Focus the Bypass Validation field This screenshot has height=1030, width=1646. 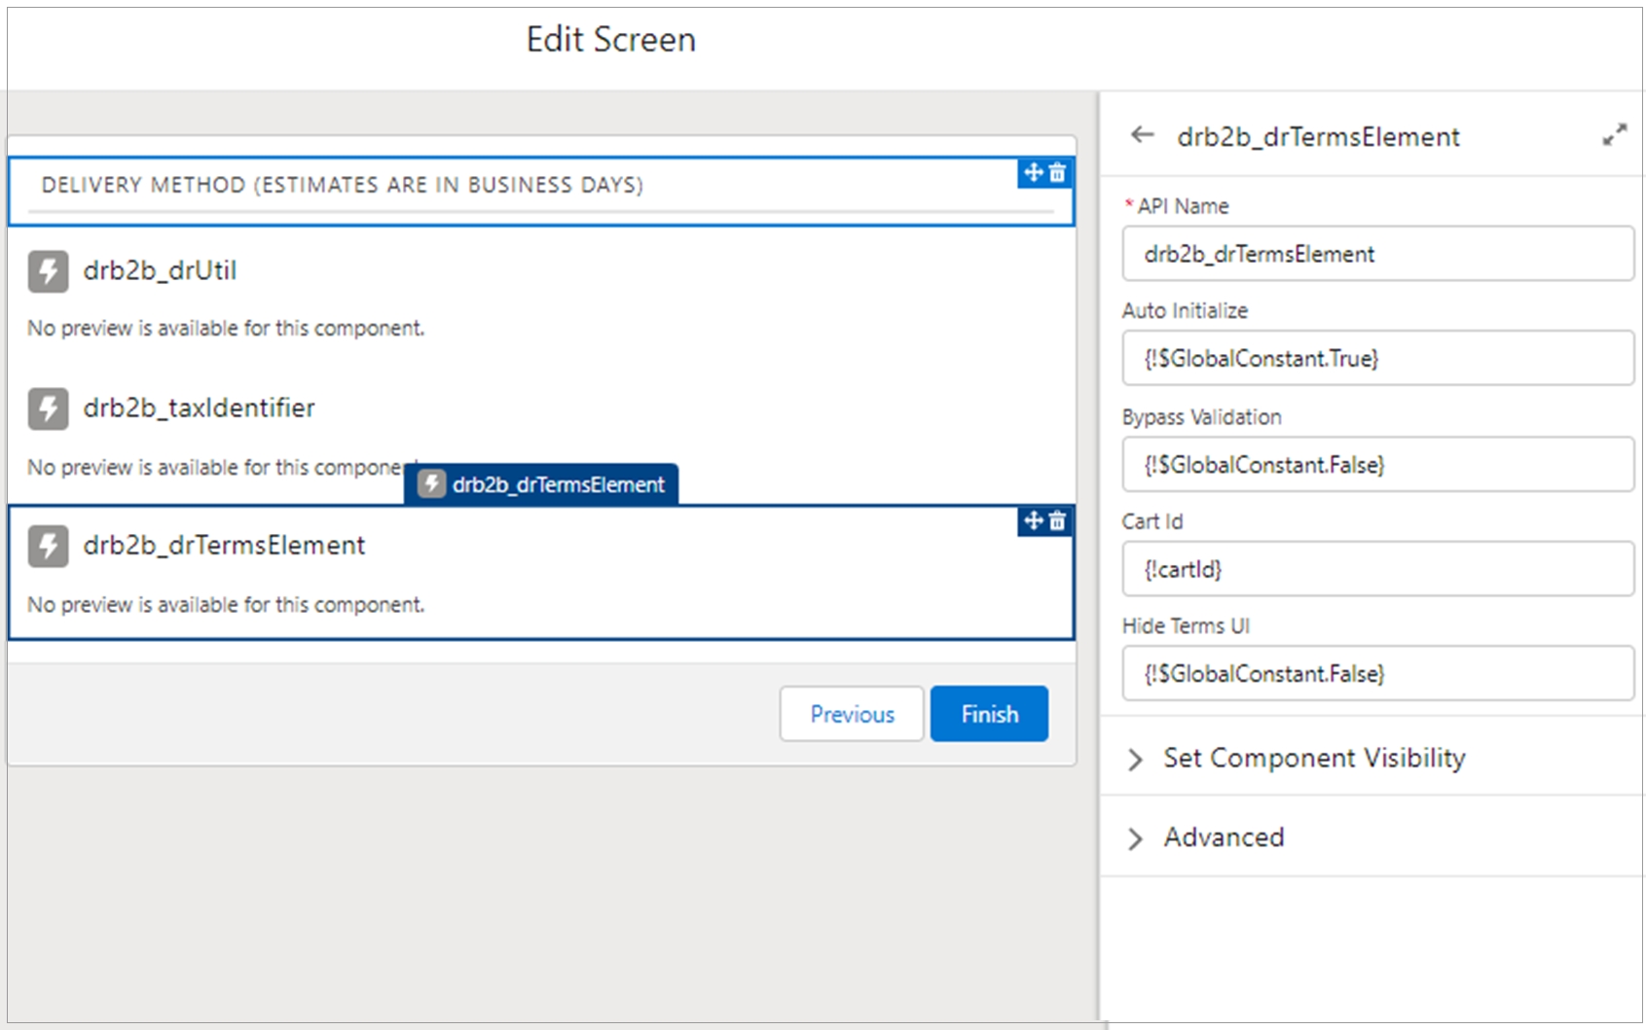(x=1376, y=464)
